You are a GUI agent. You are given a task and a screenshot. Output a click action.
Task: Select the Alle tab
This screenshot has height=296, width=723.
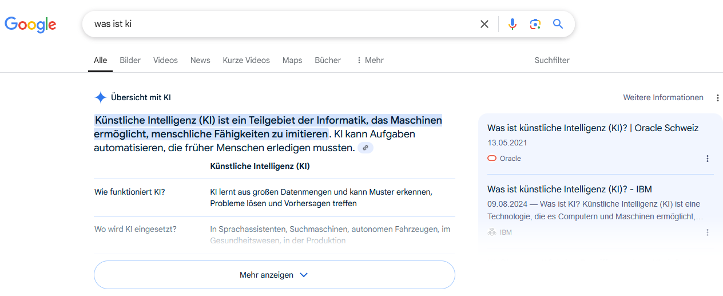tap(100, 60)
